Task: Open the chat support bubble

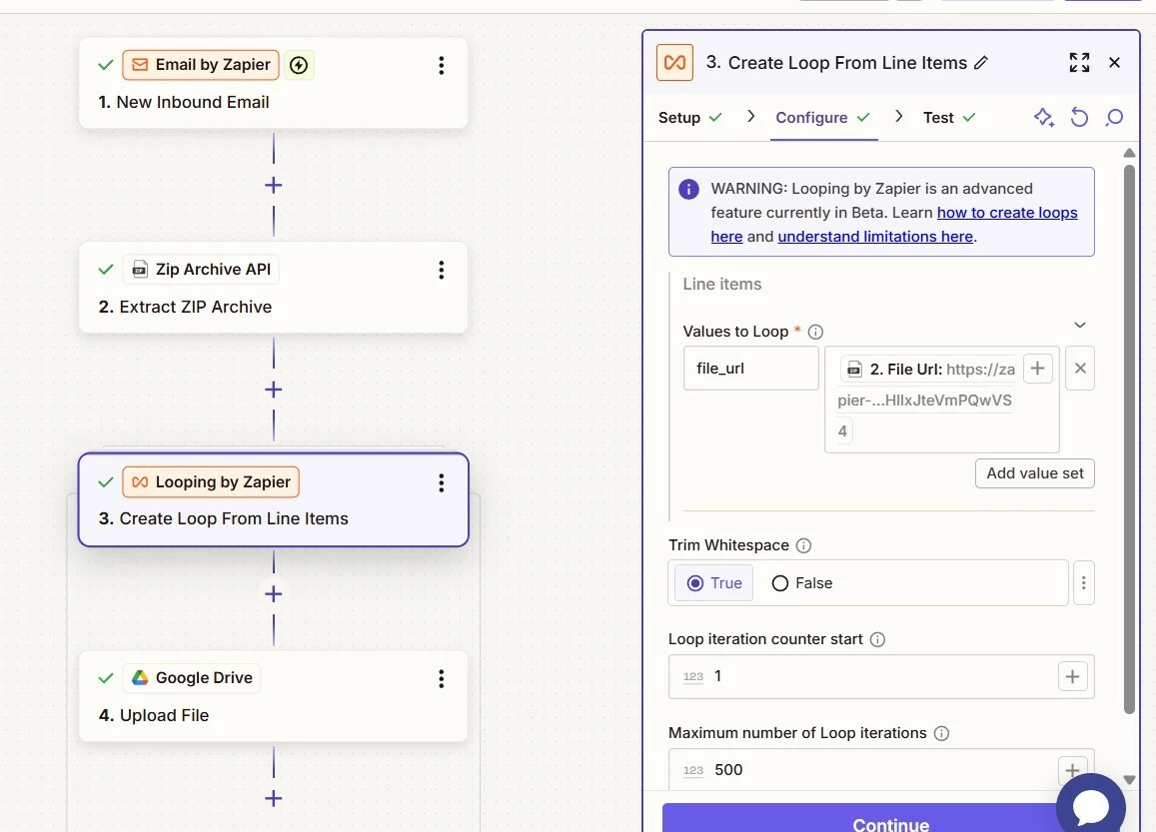Action: tap(1091, 807)
